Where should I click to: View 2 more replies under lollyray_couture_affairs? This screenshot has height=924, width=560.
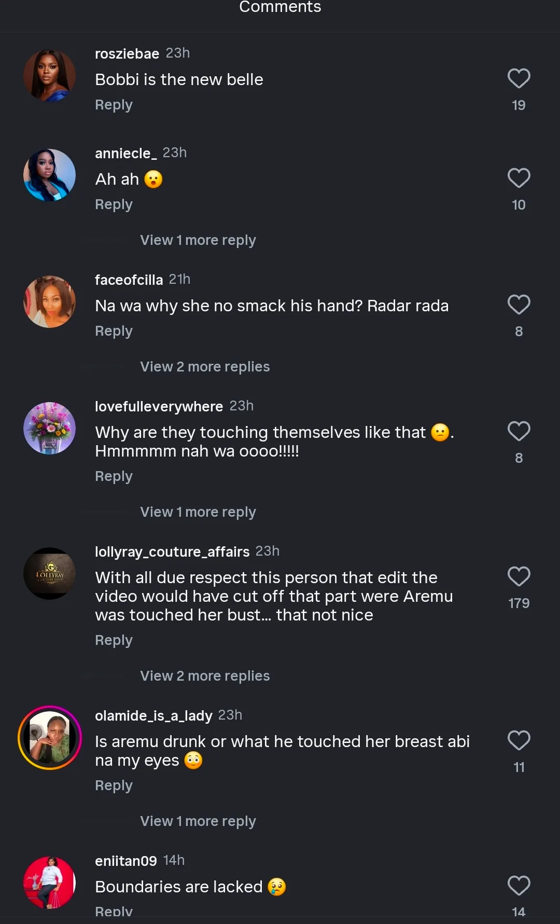tap(205, 676)
